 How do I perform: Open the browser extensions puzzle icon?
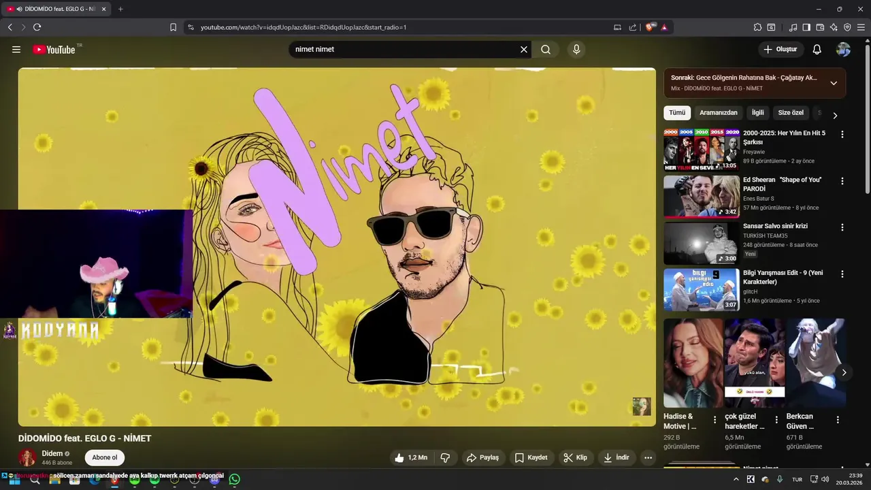tap(757, 27)
